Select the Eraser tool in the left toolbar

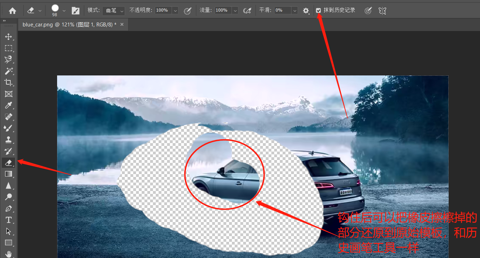click(8, 162)
